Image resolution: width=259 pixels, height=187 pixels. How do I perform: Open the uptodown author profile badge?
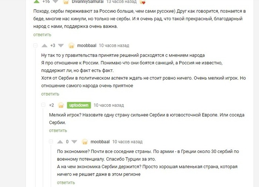(79, 105)
